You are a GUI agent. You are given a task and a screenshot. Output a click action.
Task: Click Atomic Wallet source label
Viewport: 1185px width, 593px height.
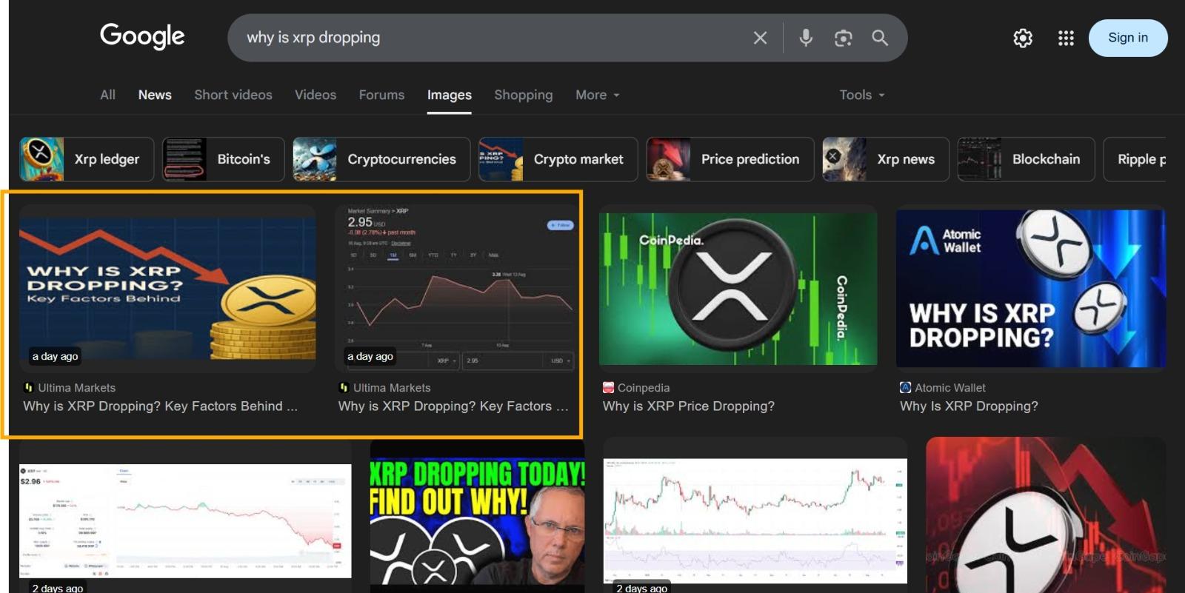(x=950, y=388)
